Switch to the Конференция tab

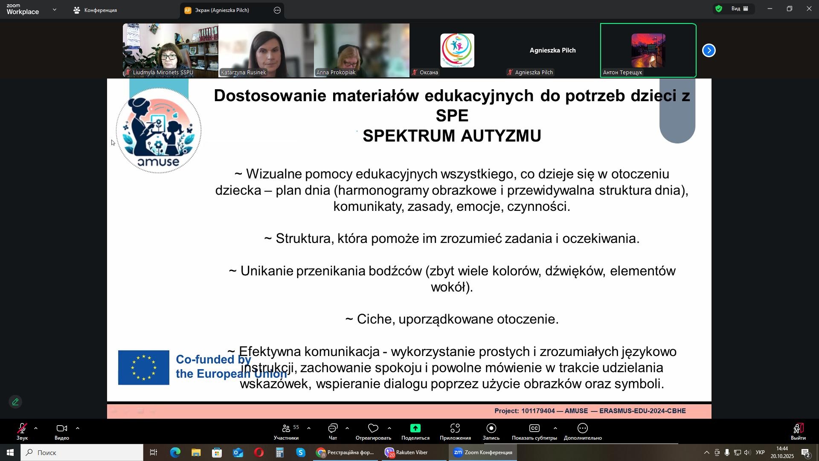(96, 10)
